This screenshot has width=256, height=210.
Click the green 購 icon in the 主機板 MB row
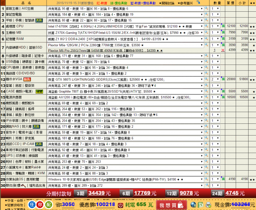[x=223, y=32]
